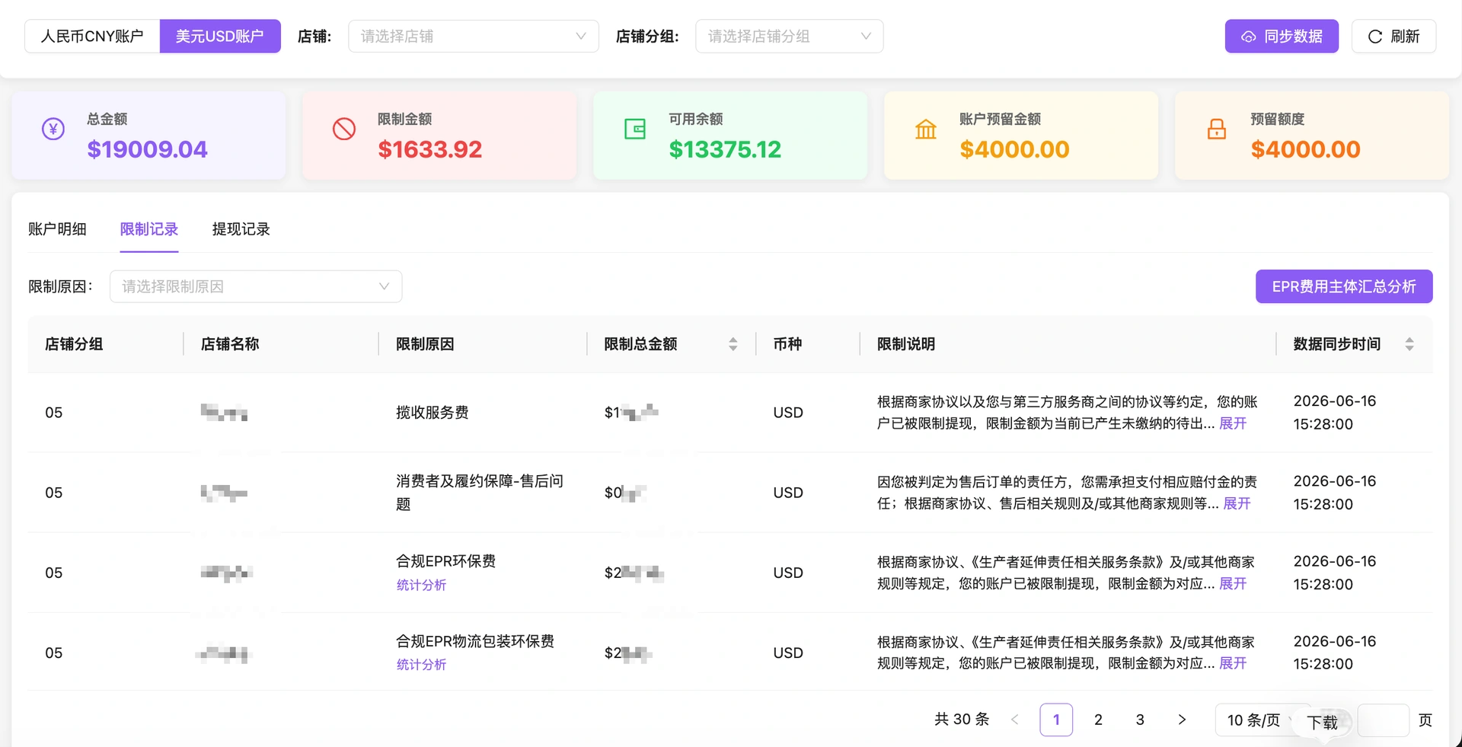Sort by 限制总金额 column arrows

[x=733, y=344]
